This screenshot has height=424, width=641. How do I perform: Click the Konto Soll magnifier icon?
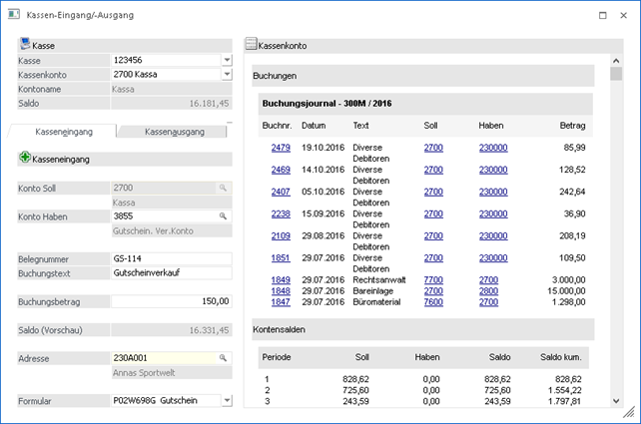224,188
